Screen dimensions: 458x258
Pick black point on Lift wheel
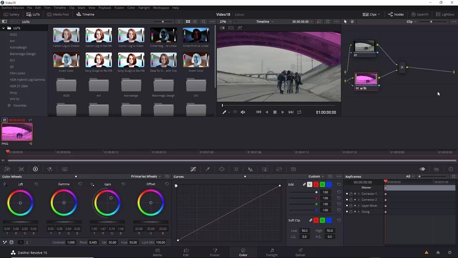click(5, 184)
